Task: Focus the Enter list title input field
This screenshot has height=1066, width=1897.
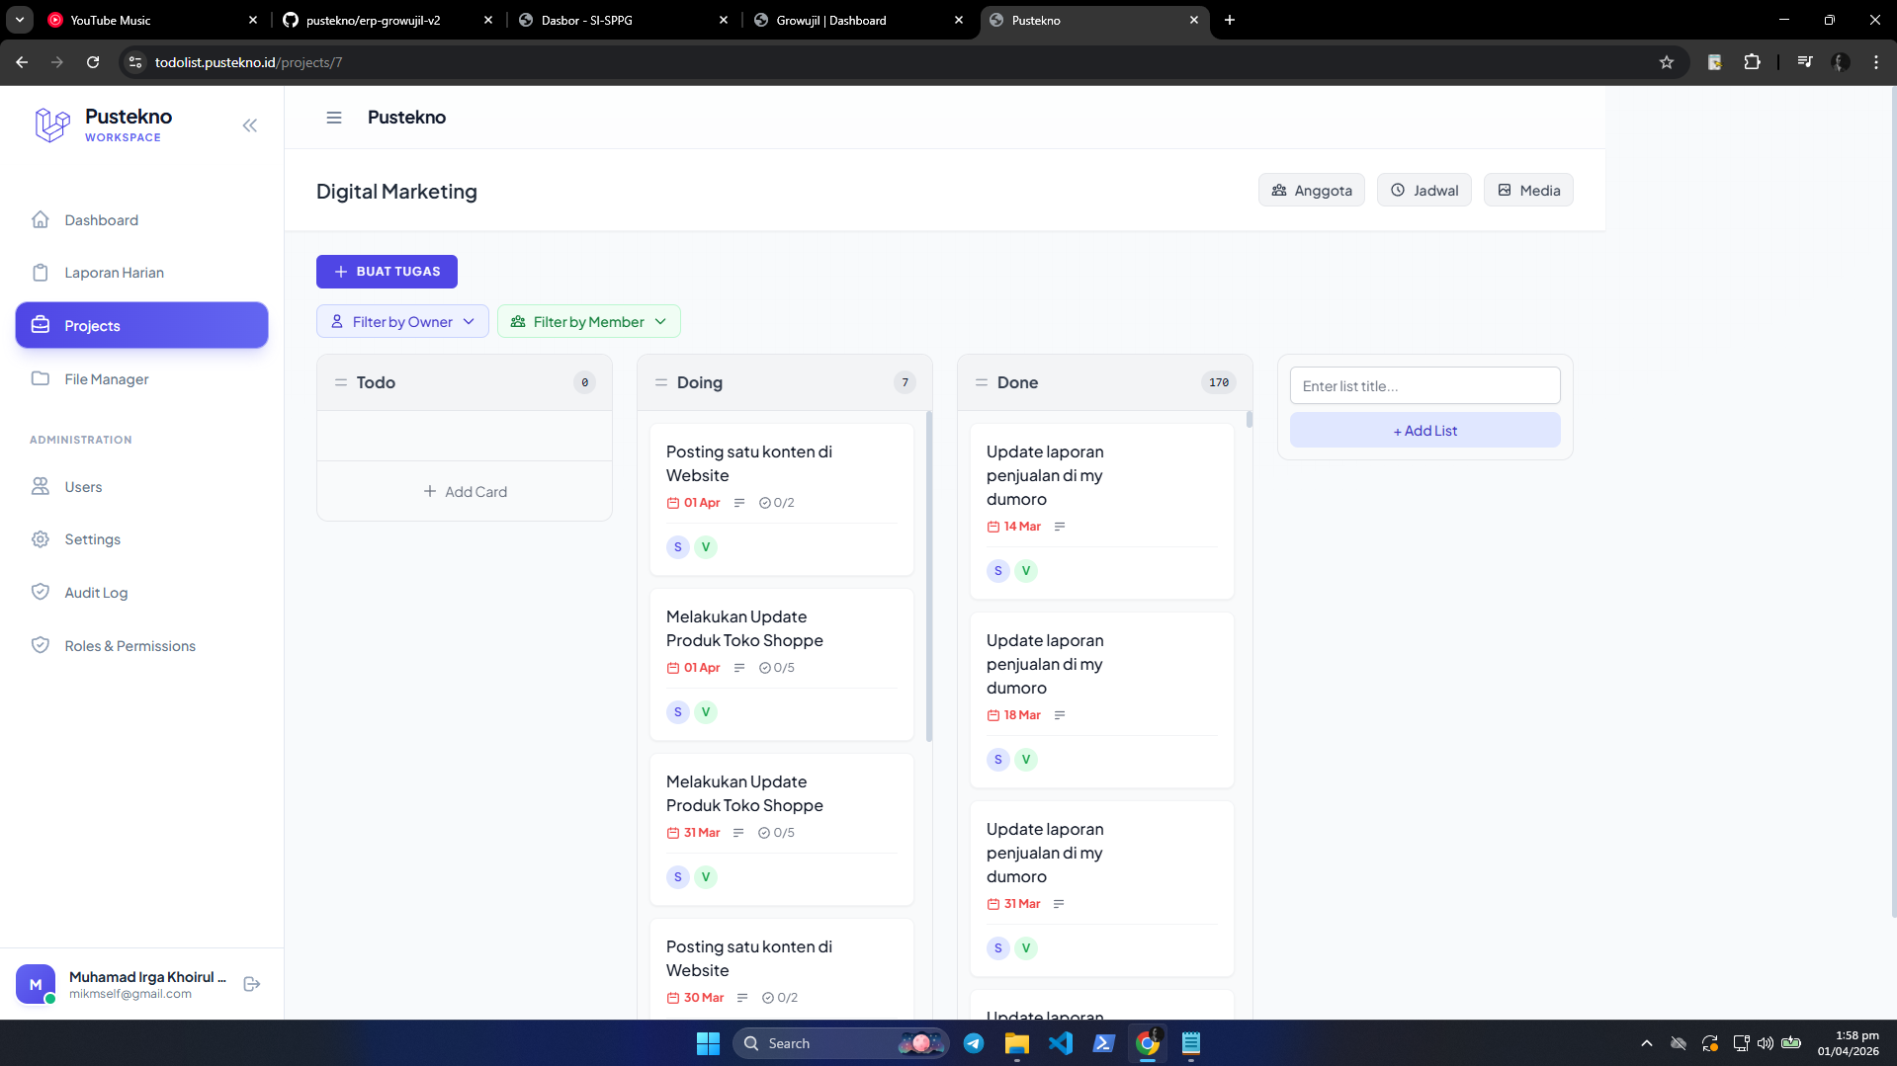Action: (1424, 385)
